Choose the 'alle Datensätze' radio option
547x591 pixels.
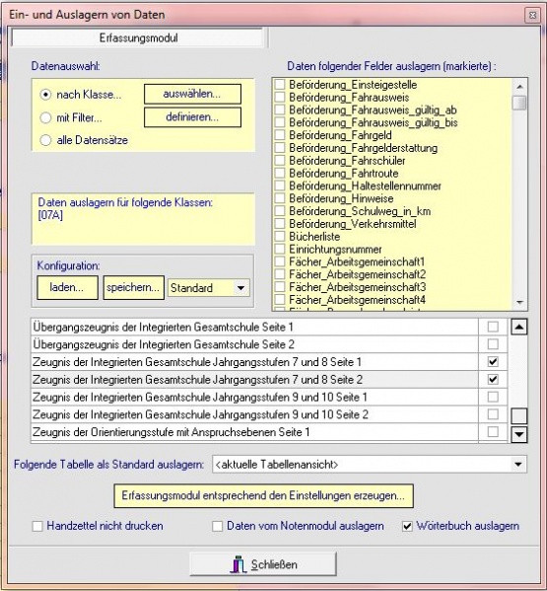45,140
